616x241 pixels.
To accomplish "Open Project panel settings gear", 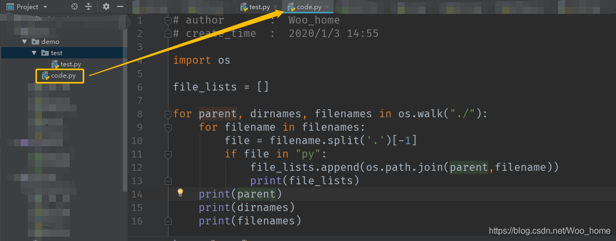I will 106,6.
